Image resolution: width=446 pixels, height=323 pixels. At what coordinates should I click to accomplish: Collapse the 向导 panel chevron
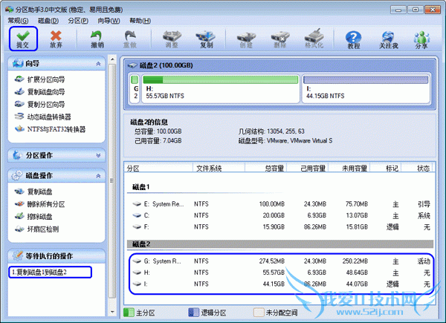pos(98,64)
